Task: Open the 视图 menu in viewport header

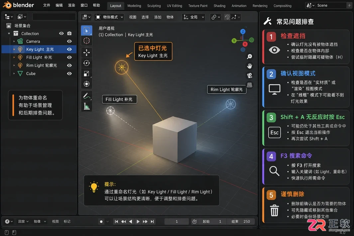Action: pos(133,17)
